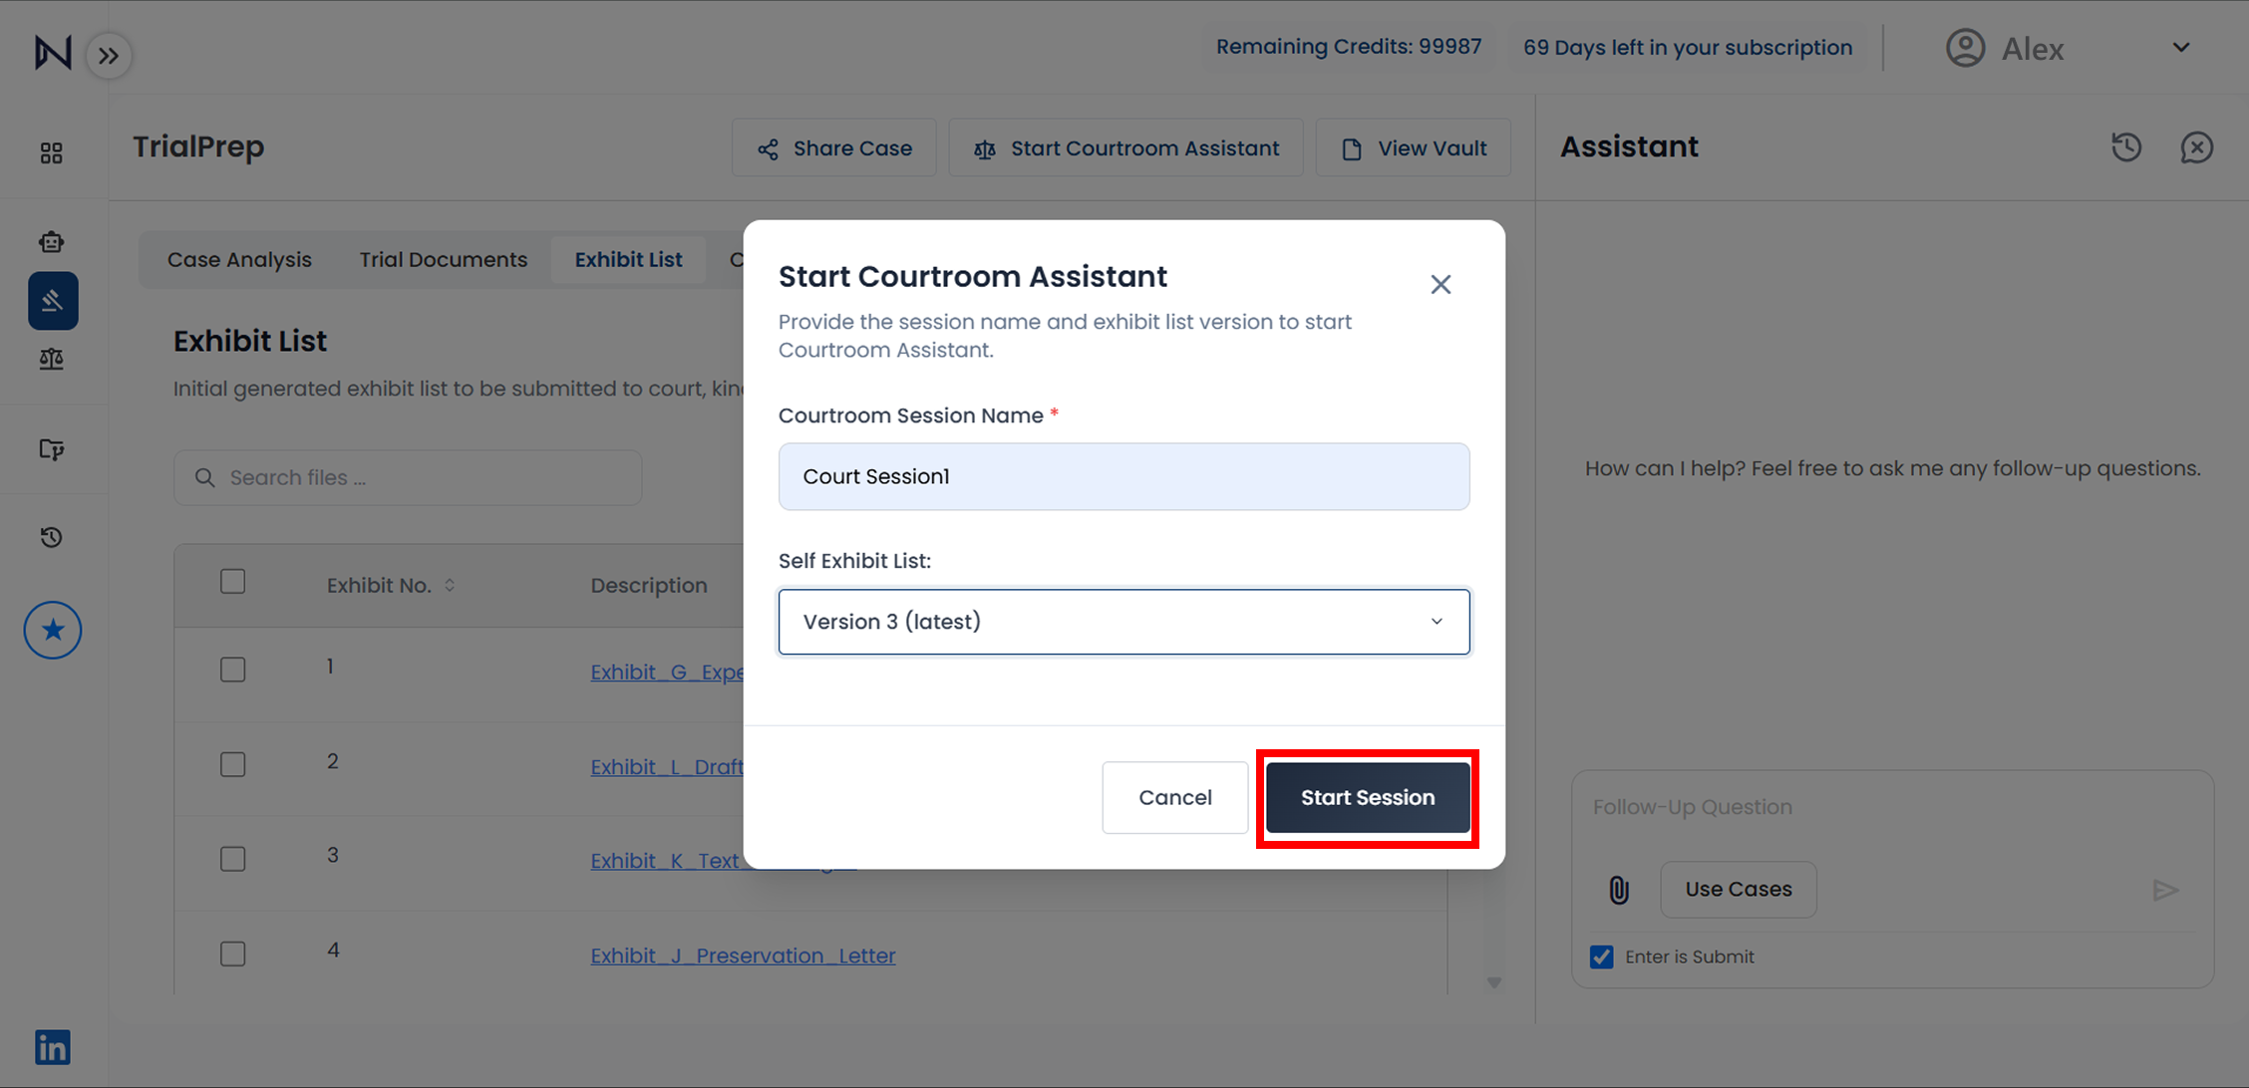Viewport: 2249px width, 1088px height.
Task: Select the gavel TrialPrep sidebar icon
Action: pyautogui.click(x=53, y=300)
